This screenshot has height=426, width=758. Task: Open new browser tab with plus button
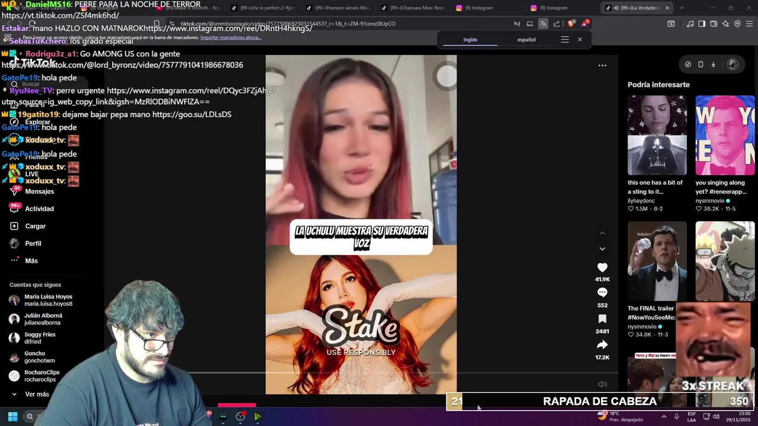682,8
